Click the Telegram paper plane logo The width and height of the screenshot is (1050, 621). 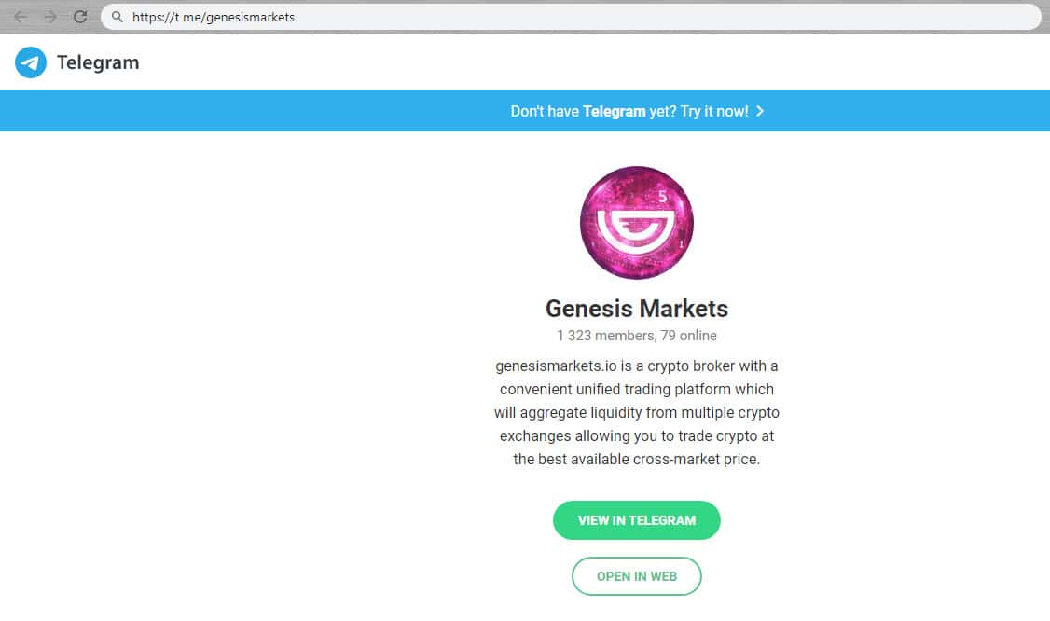coord(31,62)
